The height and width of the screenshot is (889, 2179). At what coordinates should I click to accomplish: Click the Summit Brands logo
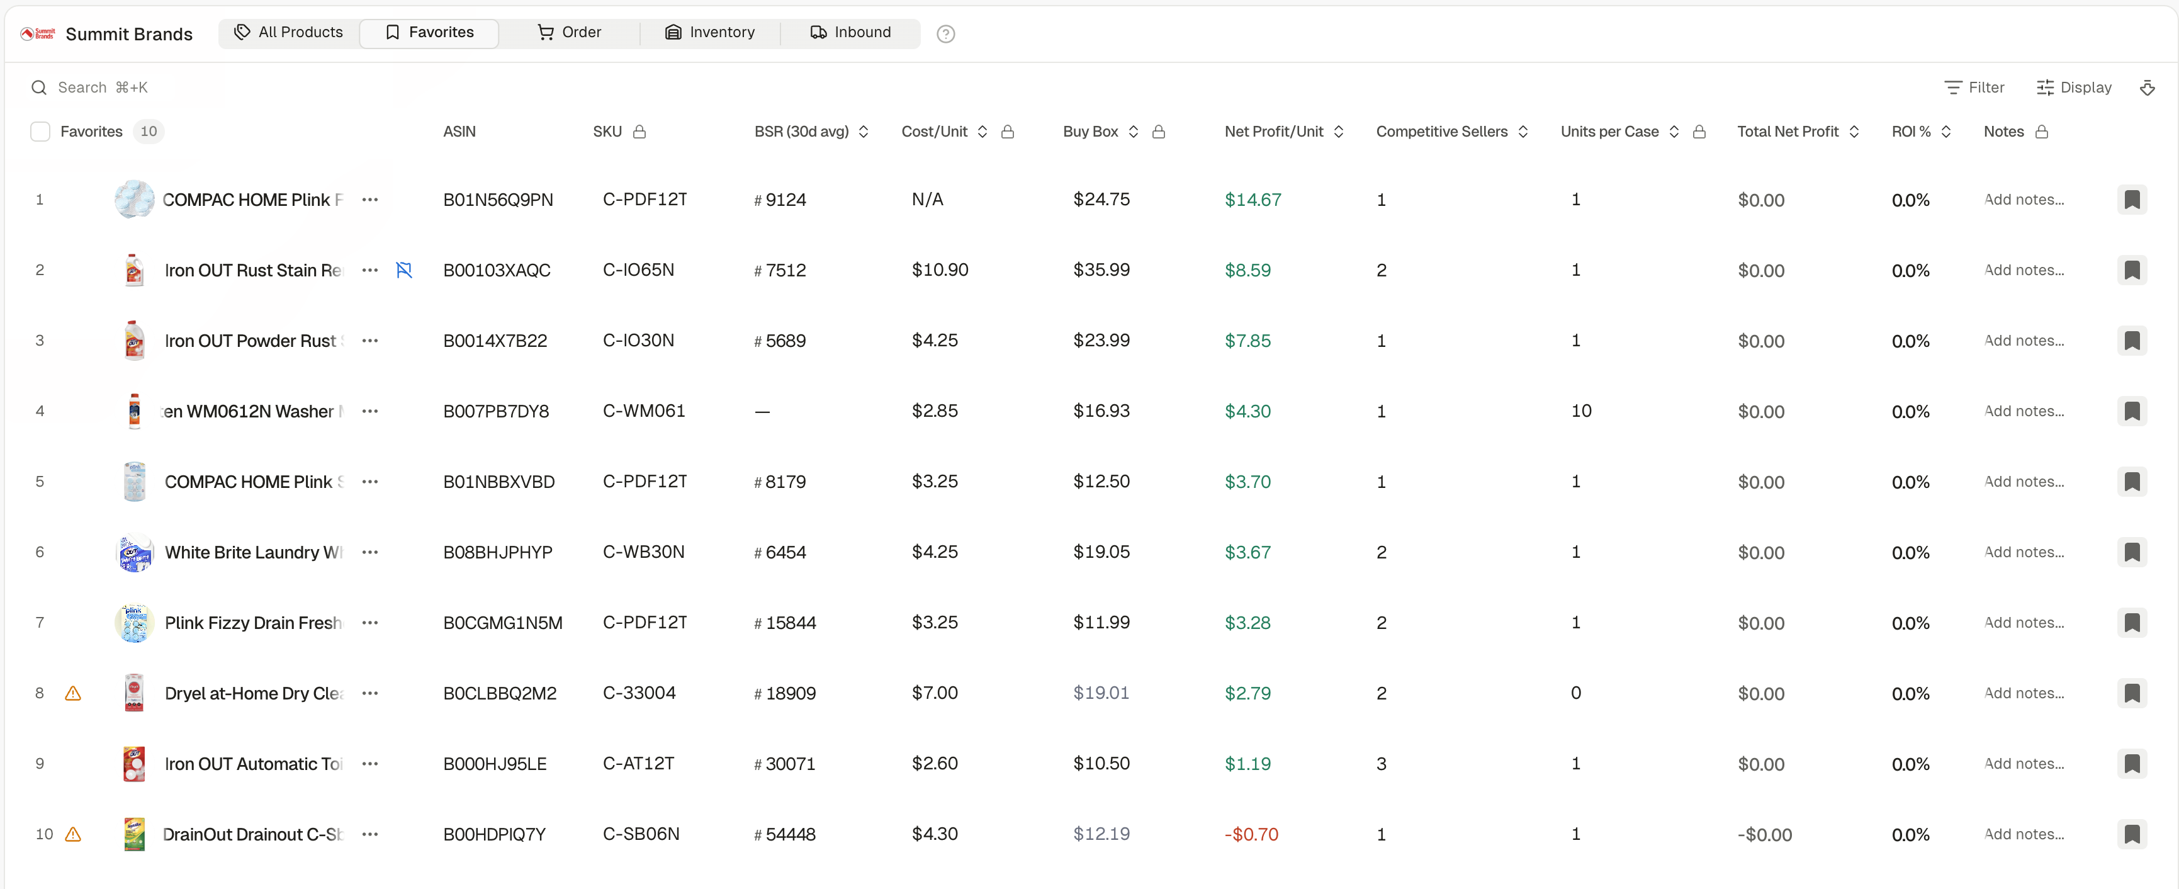(x=37, y=33)
